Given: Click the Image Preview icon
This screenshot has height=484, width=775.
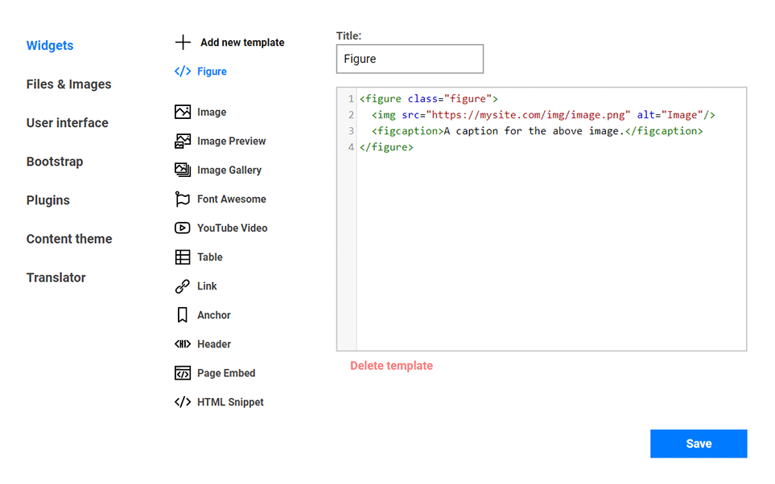Looking at the screenshot, I should pos(183,142).
